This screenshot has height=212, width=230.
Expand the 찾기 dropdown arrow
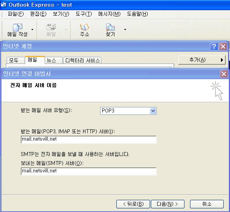(x=125, y=30)
